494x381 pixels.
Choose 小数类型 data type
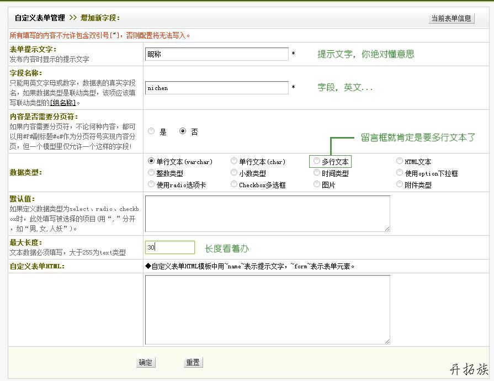pyautogui.click(x=234, y=172)
